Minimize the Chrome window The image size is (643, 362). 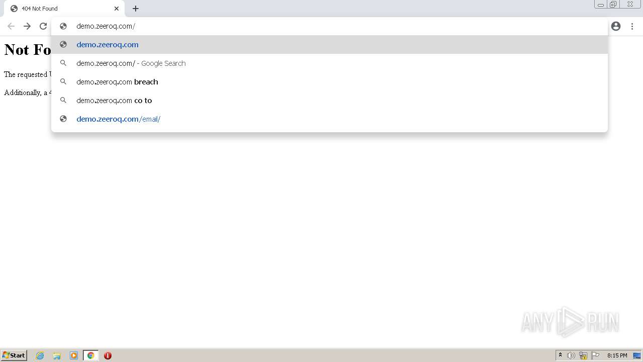click(601, 4)
